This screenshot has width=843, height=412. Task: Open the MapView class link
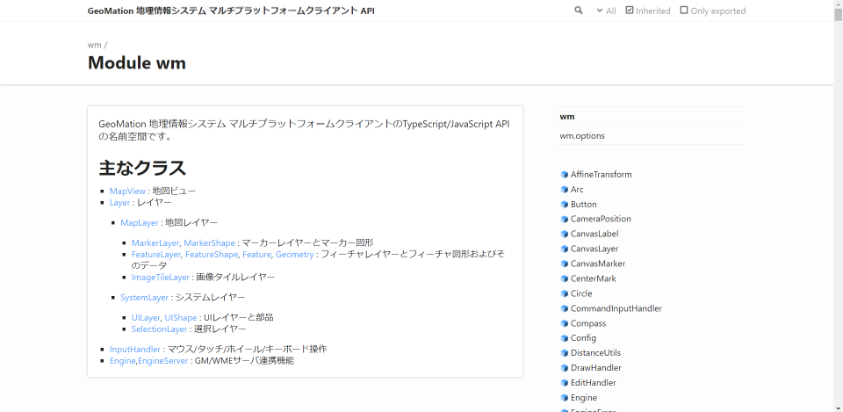(x=127, y=191)
